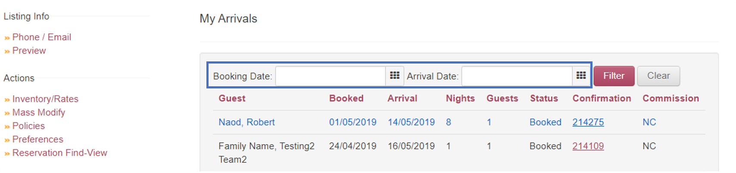Screen dimensions: 736x173
Task: Open confirmation number 214109
Action: pos(588,146)
